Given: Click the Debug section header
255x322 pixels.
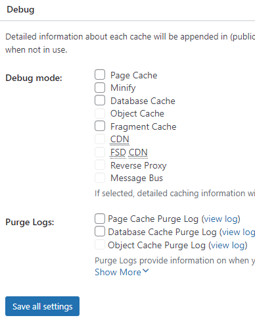Looking at the screenshot, I should [x=20, y=10].
